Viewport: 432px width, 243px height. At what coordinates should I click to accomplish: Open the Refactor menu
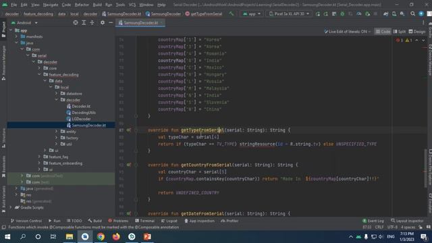pos(82,5)
